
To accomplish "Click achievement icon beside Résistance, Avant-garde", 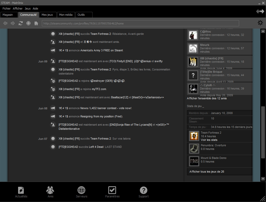I will [53, 34].
